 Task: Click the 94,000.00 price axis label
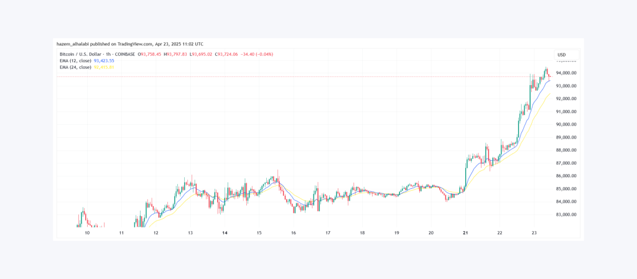pyautogui.click(x=565, y=73)
